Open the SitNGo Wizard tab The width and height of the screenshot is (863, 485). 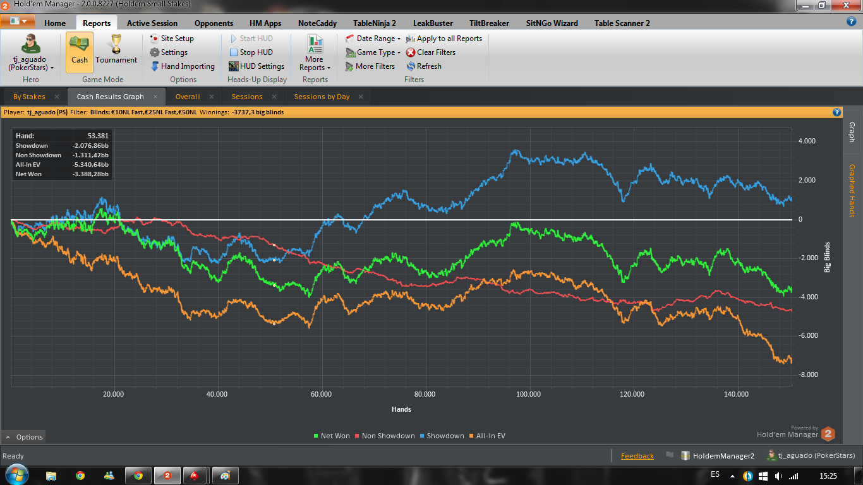552,23
